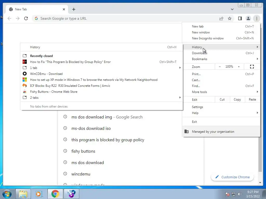Select Exit from the Chrome menu
Screen dimensions: 266x199
coord(221,122)
